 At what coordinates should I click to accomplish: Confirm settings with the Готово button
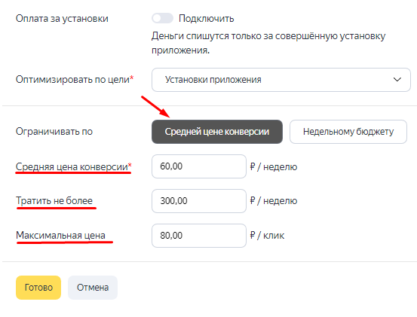coord(38,288)
